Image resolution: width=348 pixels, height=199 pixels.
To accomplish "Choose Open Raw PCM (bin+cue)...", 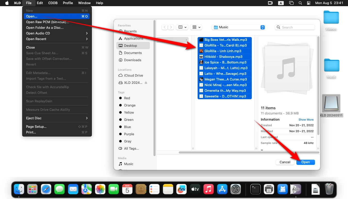I will (x=57, y=22).
